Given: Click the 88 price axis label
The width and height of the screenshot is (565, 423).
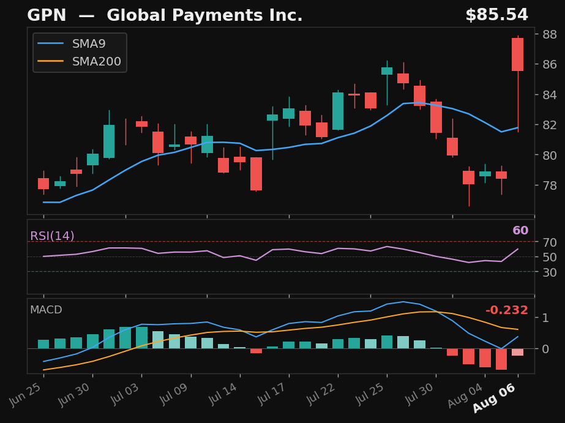Looking at the screenshot, I should [x=550, y=34].
